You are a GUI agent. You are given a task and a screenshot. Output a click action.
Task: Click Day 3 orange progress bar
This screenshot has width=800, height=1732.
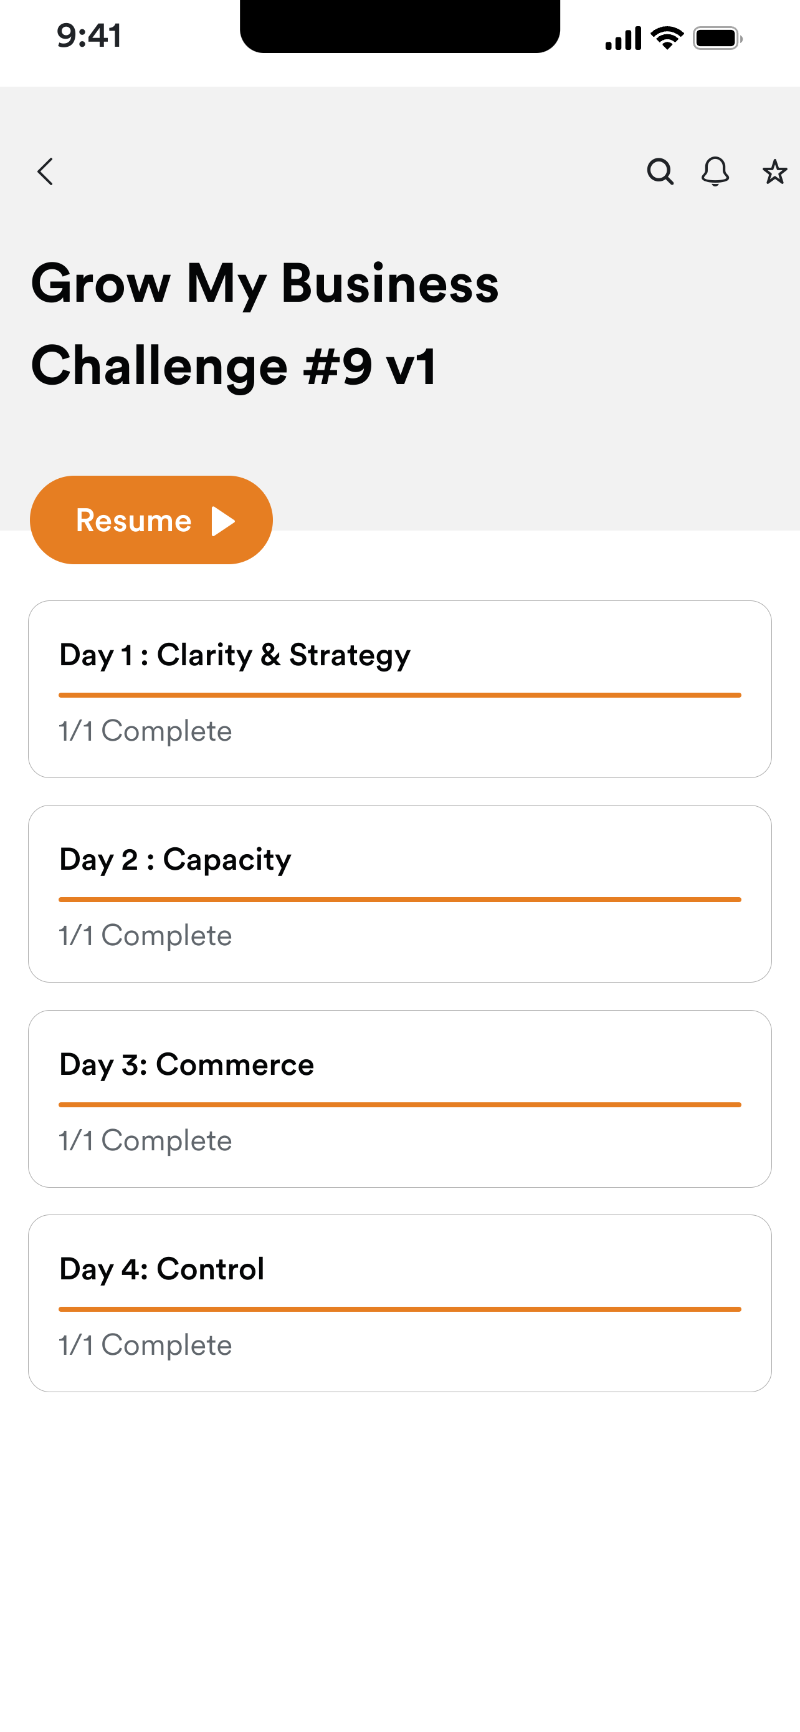tap(399, 1105)
